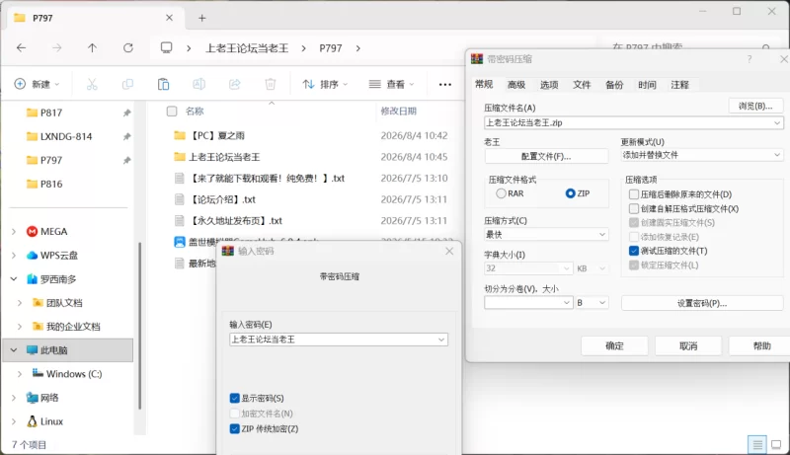Switch to the 文件 tab
This screenshot has width=790, height=455.
click(582, 85)
